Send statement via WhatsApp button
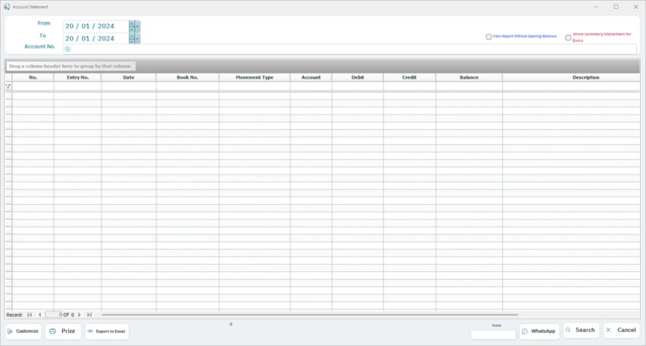646x346 pixels. click(x=539, y=331)
